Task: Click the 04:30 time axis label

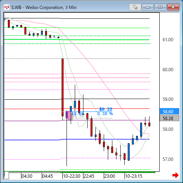Action: pyautogui.click(x=27, y=176)
